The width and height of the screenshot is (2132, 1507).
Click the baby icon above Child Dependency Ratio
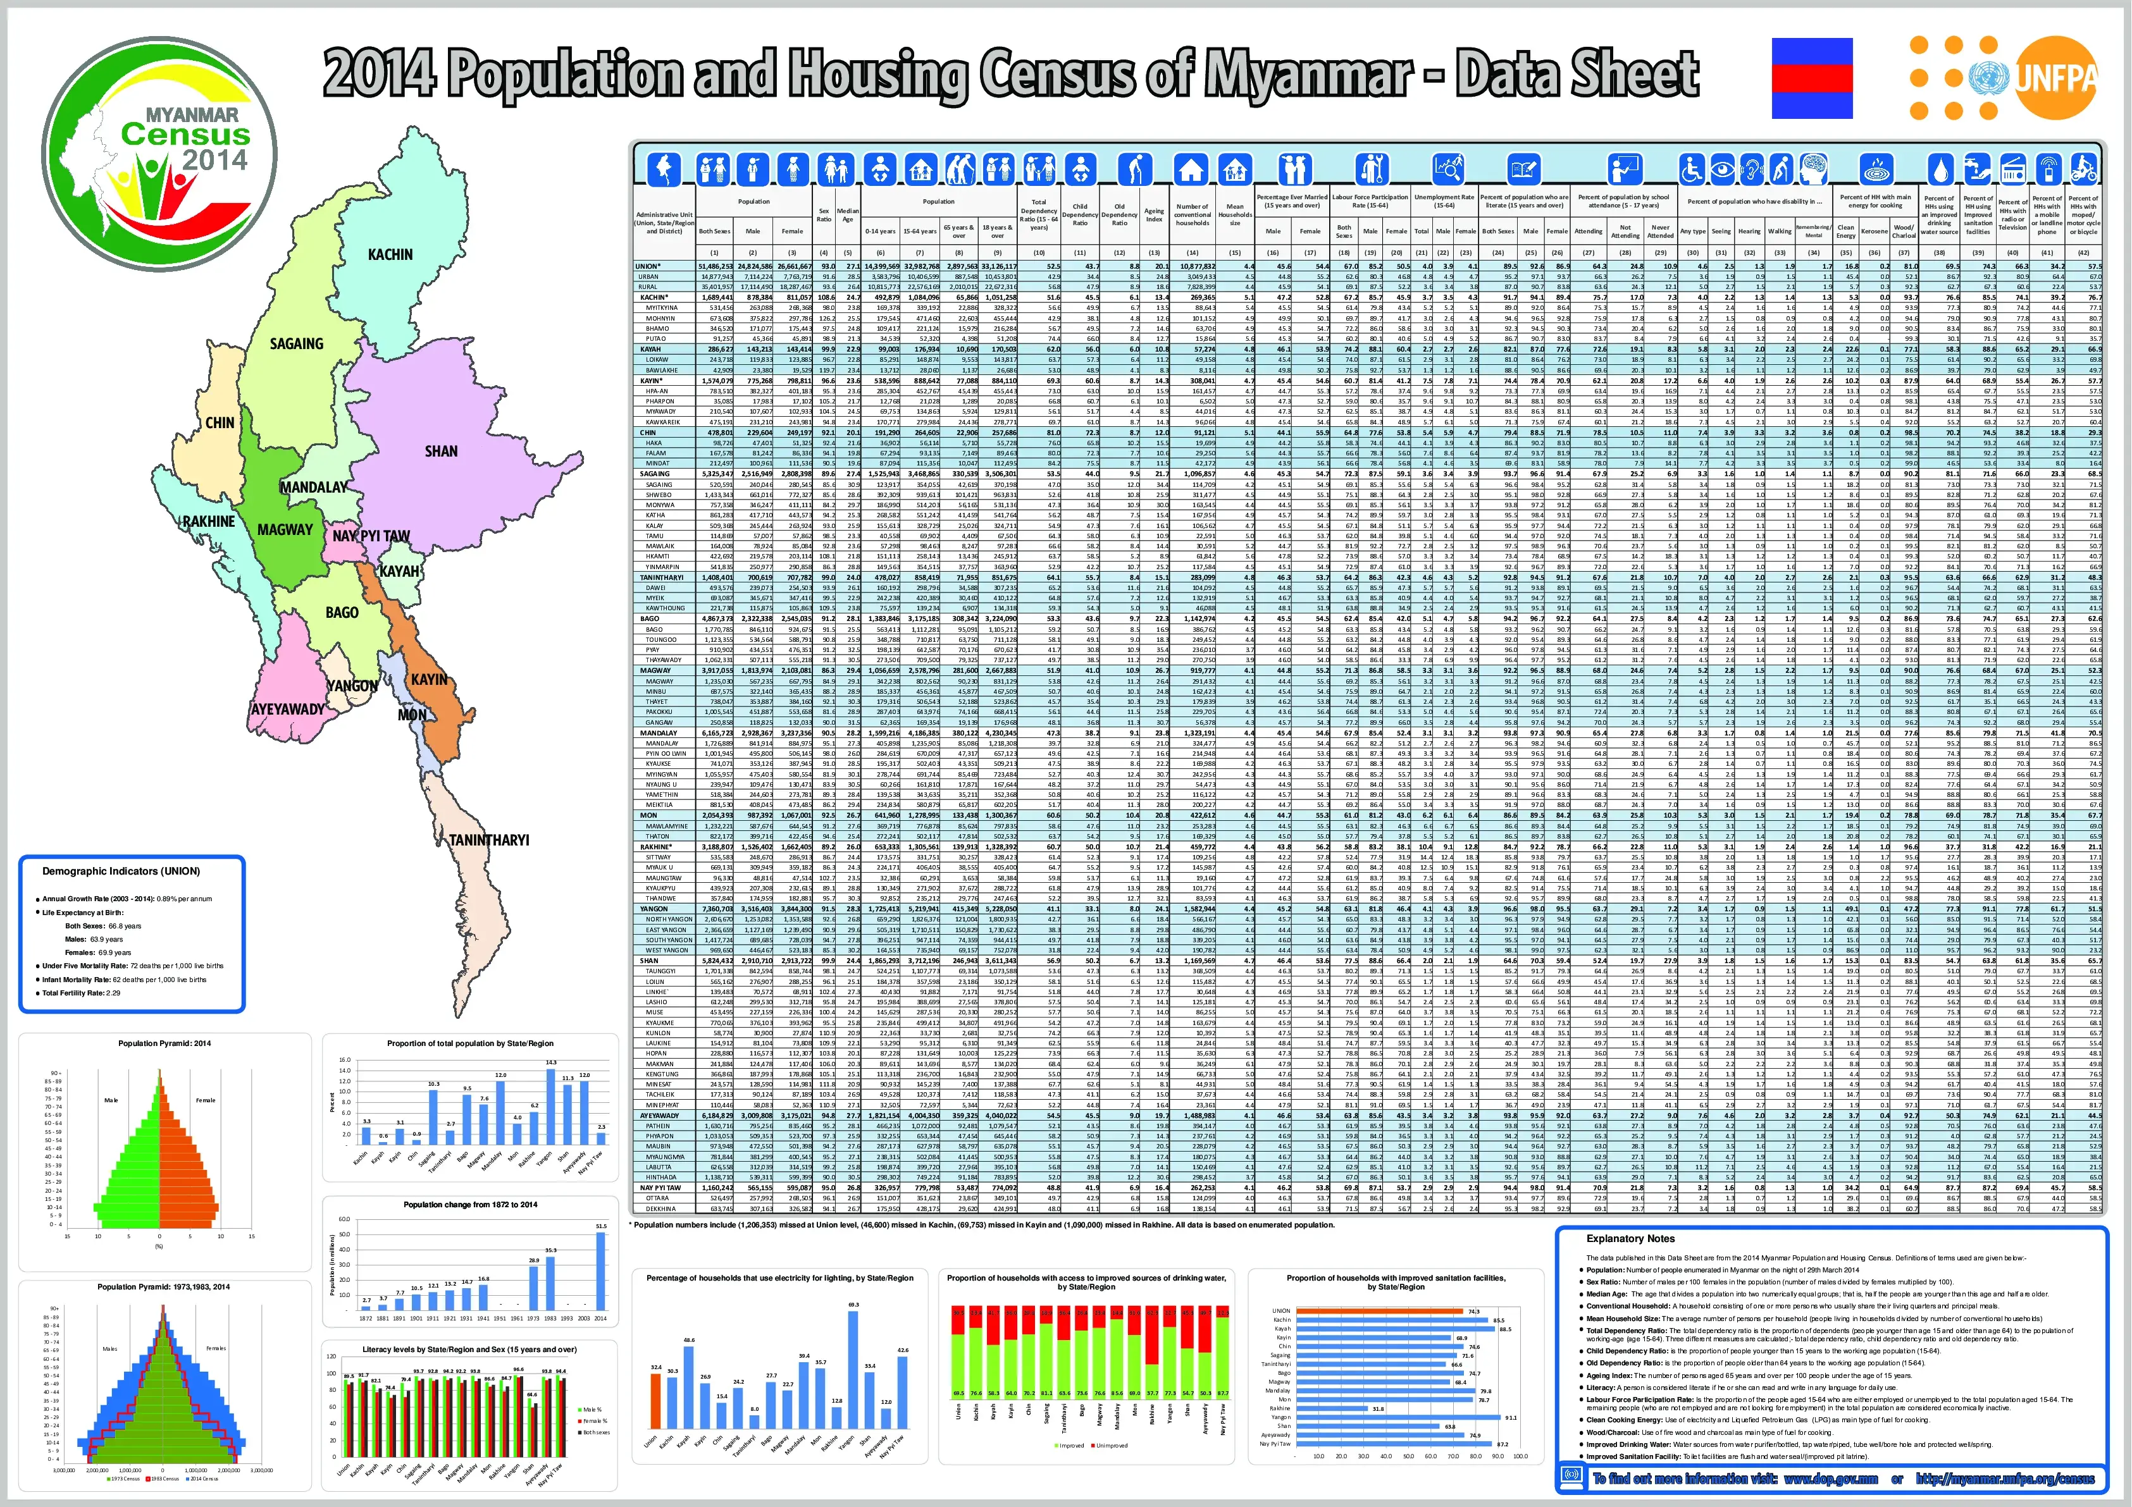coord(1080,169)
